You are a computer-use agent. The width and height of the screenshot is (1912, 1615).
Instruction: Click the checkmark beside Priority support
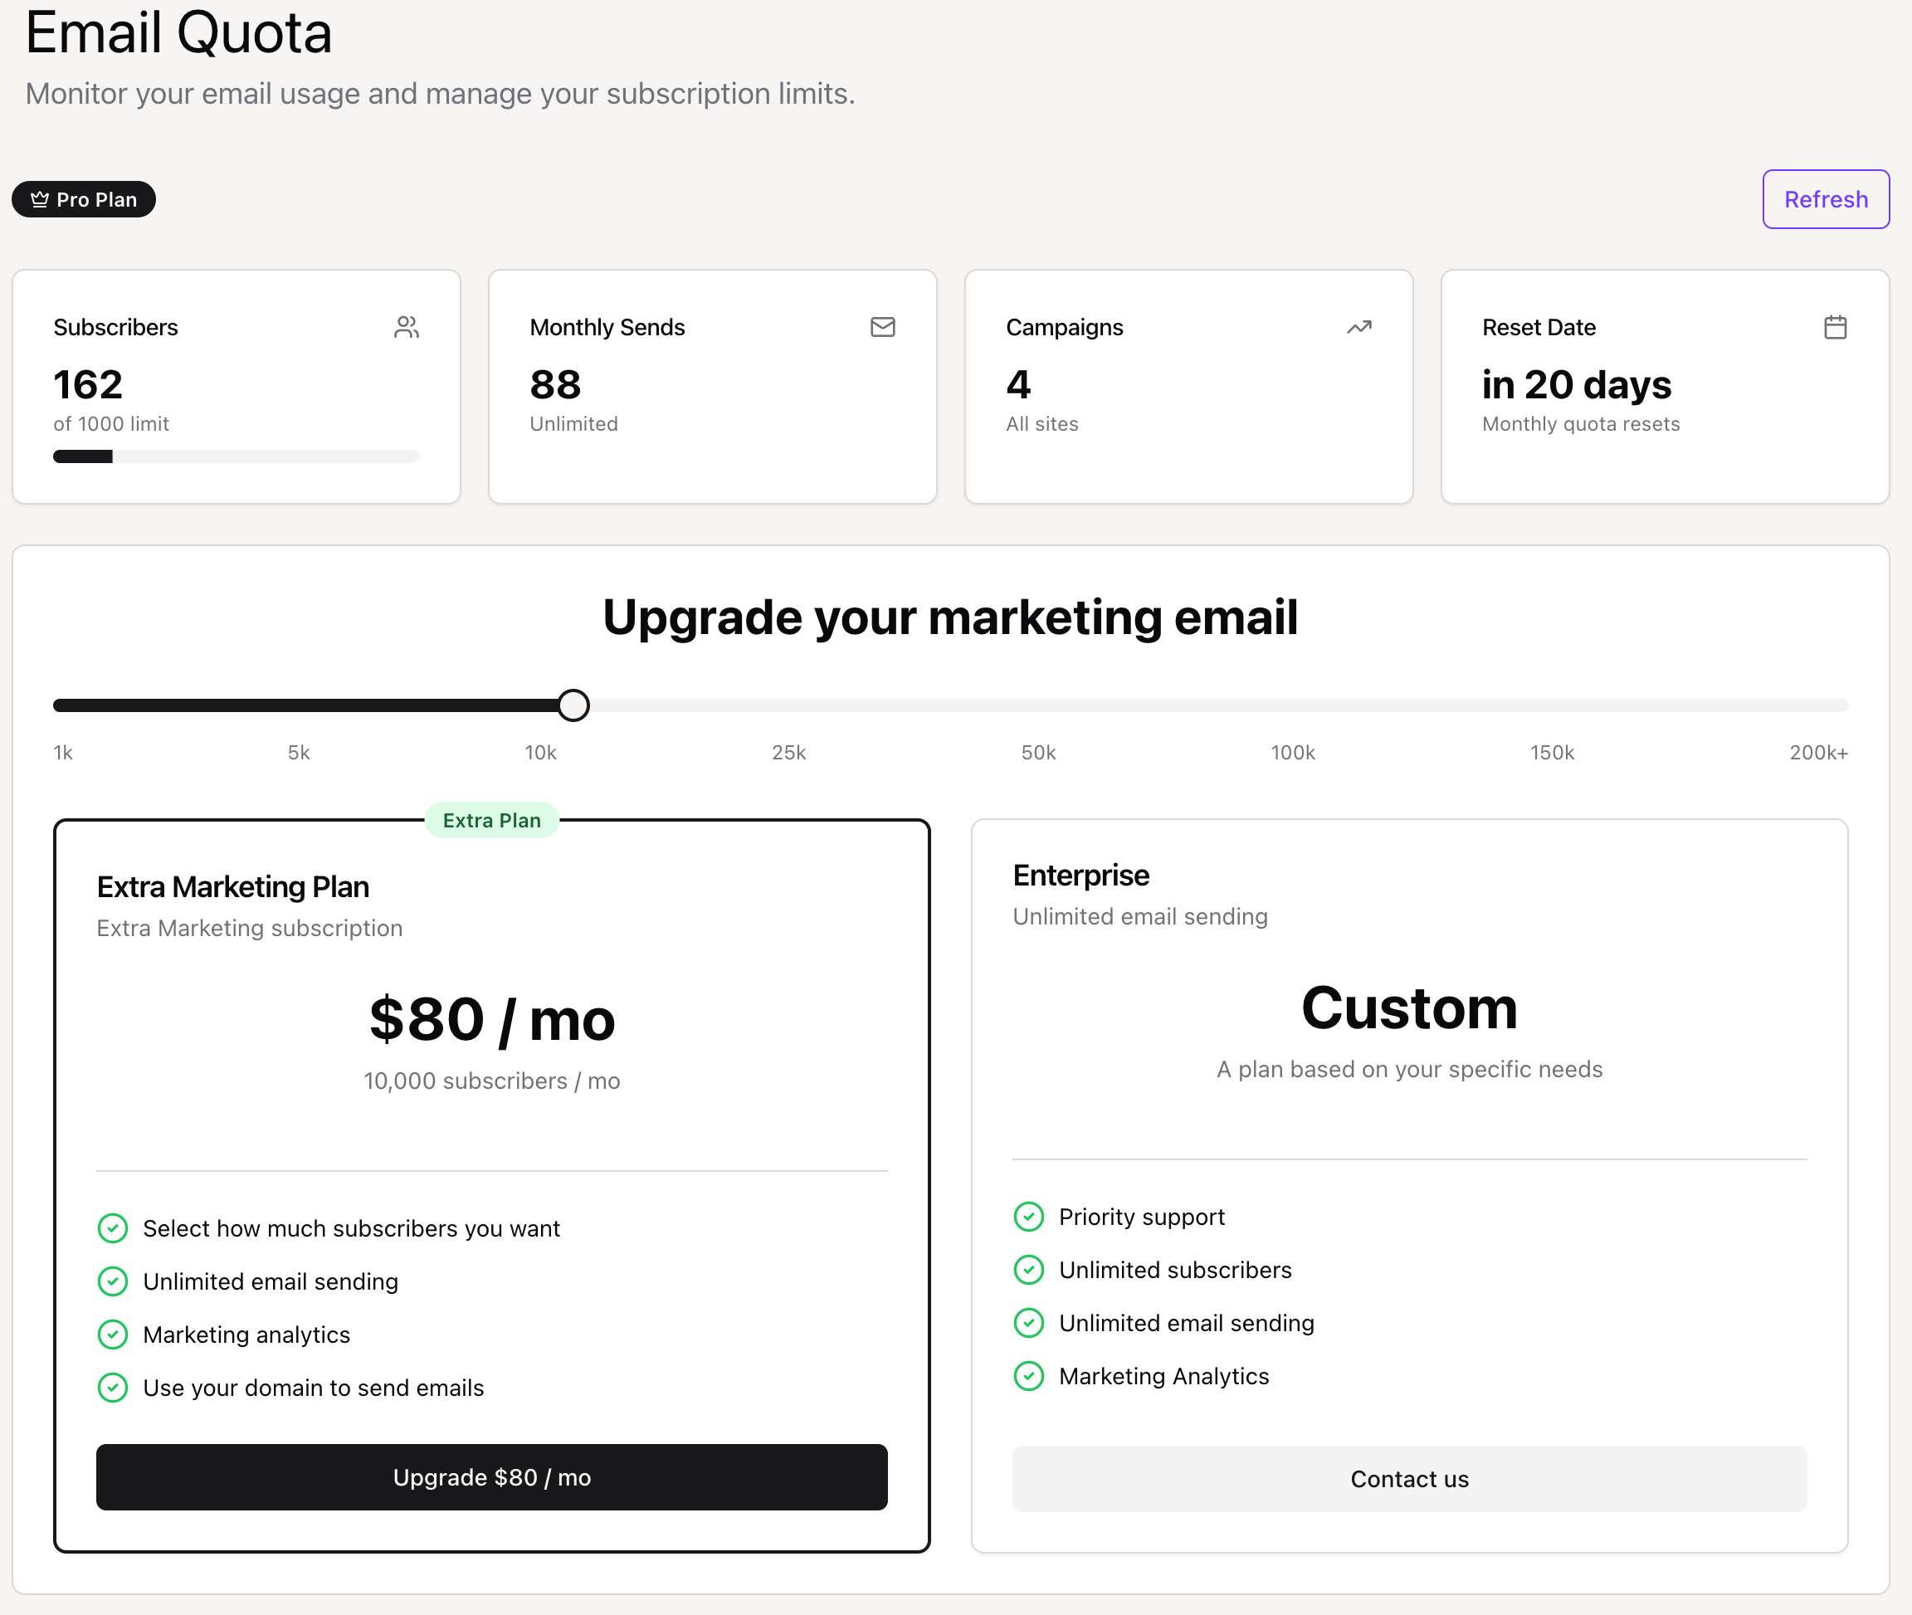pyautogui.click(x=1029, y=1216)
